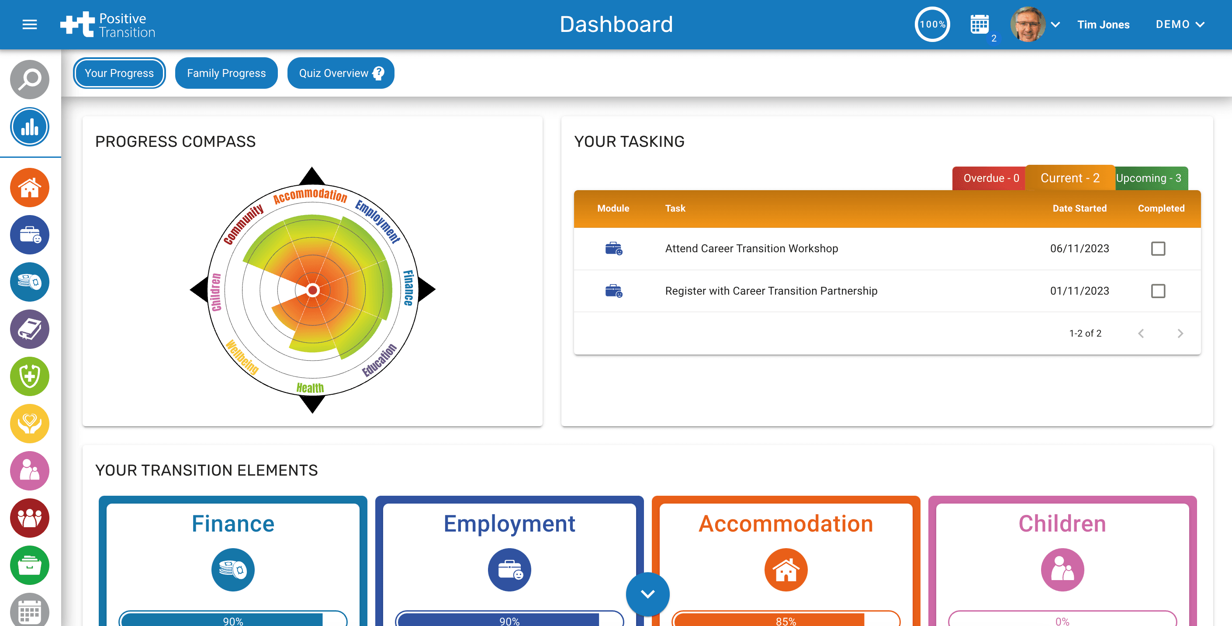The width and height of the screenshot is (1232, 626).
Task: Open the Health shield sidebar icon
Action: click(x=30, y=376)
